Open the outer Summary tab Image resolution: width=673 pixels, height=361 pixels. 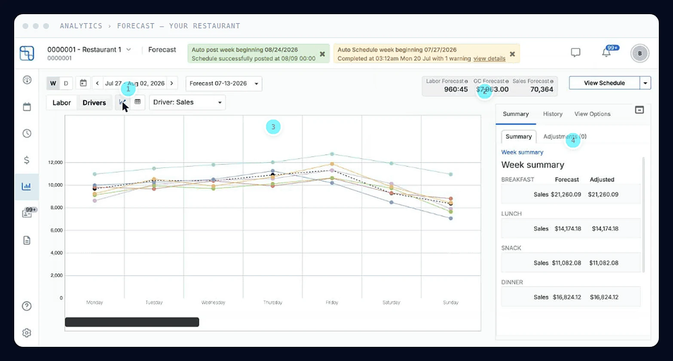(516, 114)
